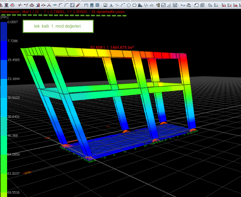Select the circle drawing tool
241x197 pixels.
129,5
